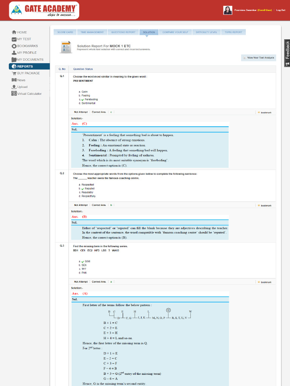Click the Feedback tab icon
Viewport: 290px width, 386px height.
(x=287, y=64)
